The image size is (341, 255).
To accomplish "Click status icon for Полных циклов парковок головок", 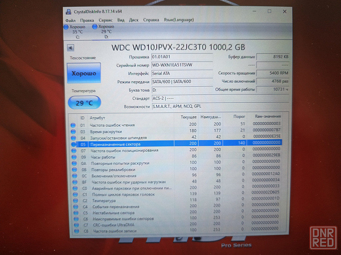I will tap(75, 194).
